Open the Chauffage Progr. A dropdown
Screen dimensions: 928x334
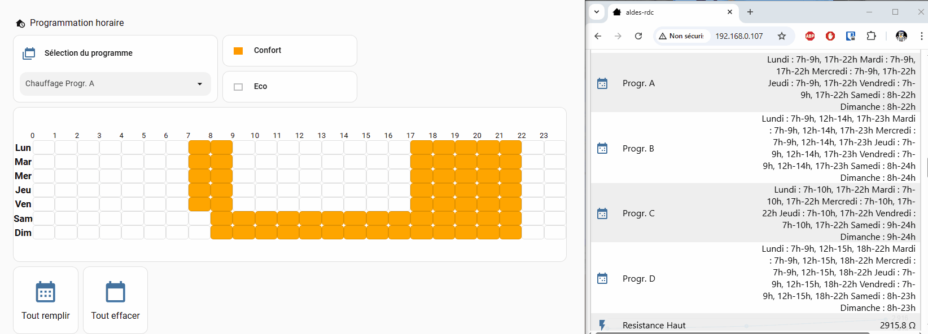pyautogui.click(x=115, y=84)
